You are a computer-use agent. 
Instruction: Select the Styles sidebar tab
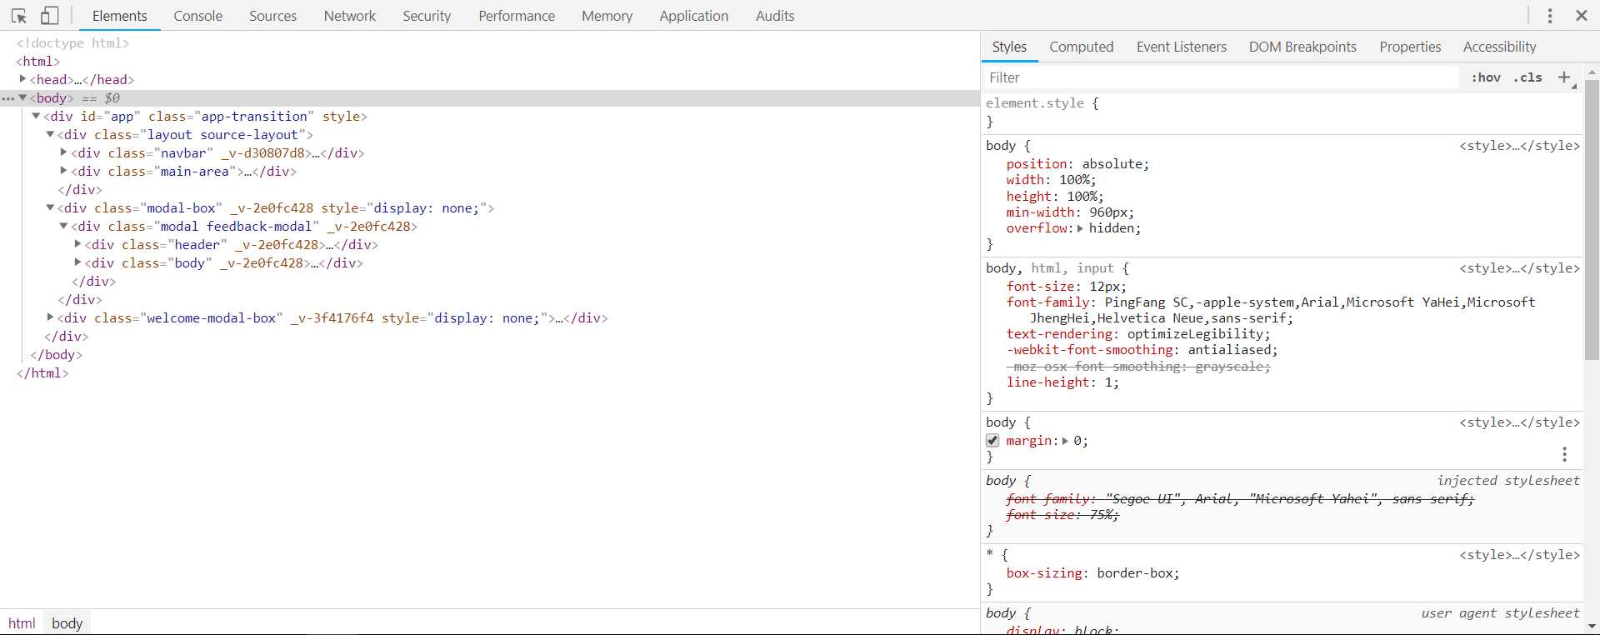1010,47
